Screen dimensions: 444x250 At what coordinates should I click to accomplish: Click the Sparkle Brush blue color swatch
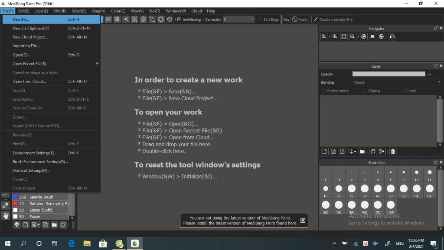(x=15, y=197)
